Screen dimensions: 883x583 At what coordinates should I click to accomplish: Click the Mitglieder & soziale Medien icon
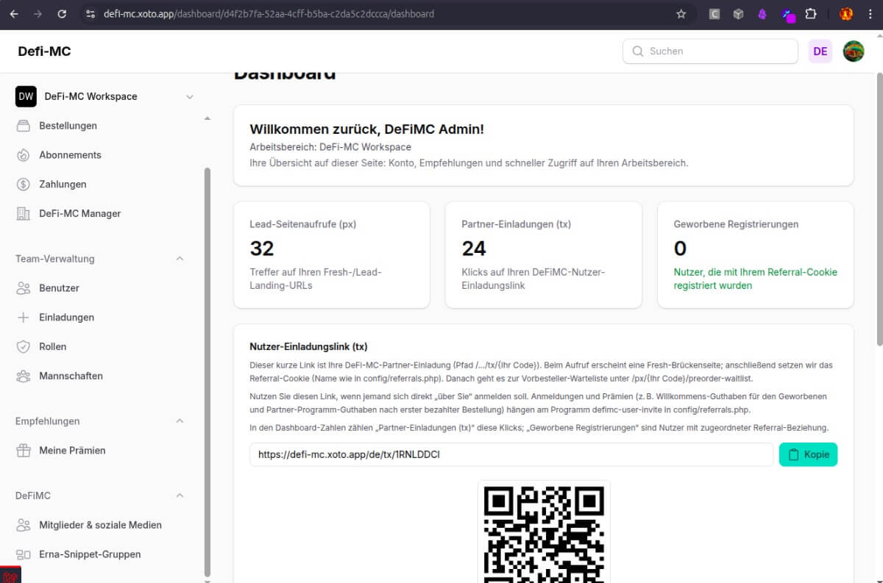(x=24, y=525)
